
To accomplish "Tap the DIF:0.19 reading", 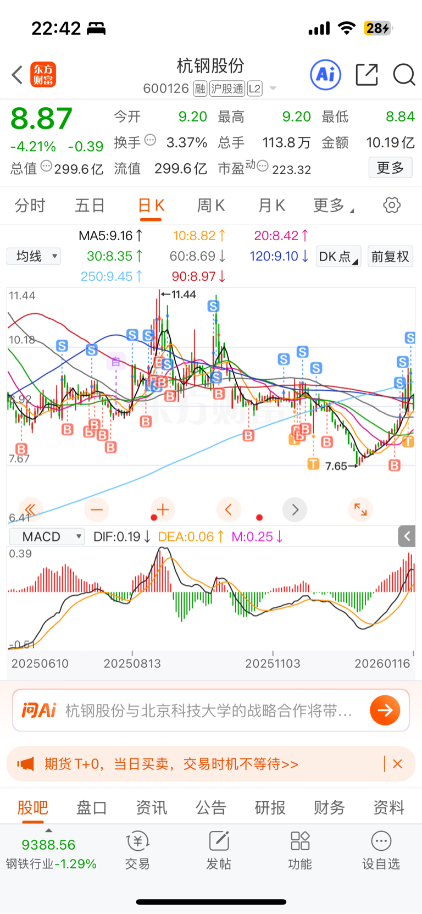I will pos(122,536).
